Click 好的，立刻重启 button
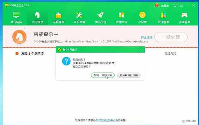The image size is (199, 125). [x=103, y=75]
